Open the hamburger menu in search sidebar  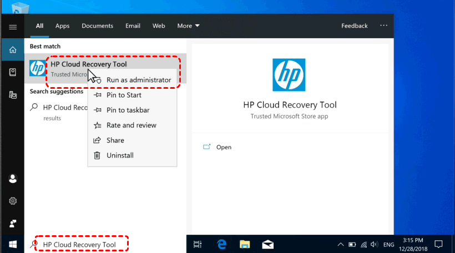pos(13,27)
